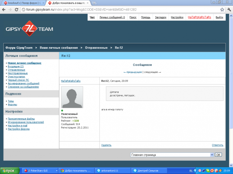Switch to antonanton111 Skype taskbar window
The width and height of the screenshot is (233, 174).
click(x=113, y=171)
